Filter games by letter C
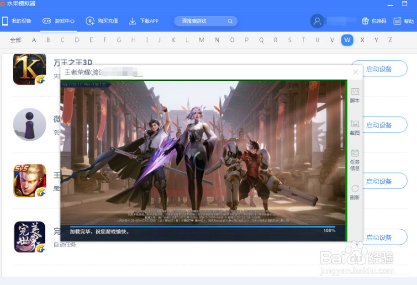This screenshot has width=417, height=285. (63, 40)
